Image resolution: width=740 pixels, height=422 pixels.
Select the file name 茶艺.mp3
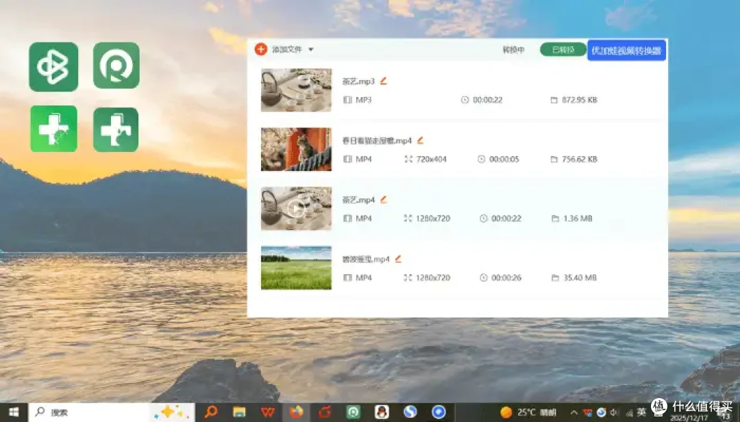point(358,81)
